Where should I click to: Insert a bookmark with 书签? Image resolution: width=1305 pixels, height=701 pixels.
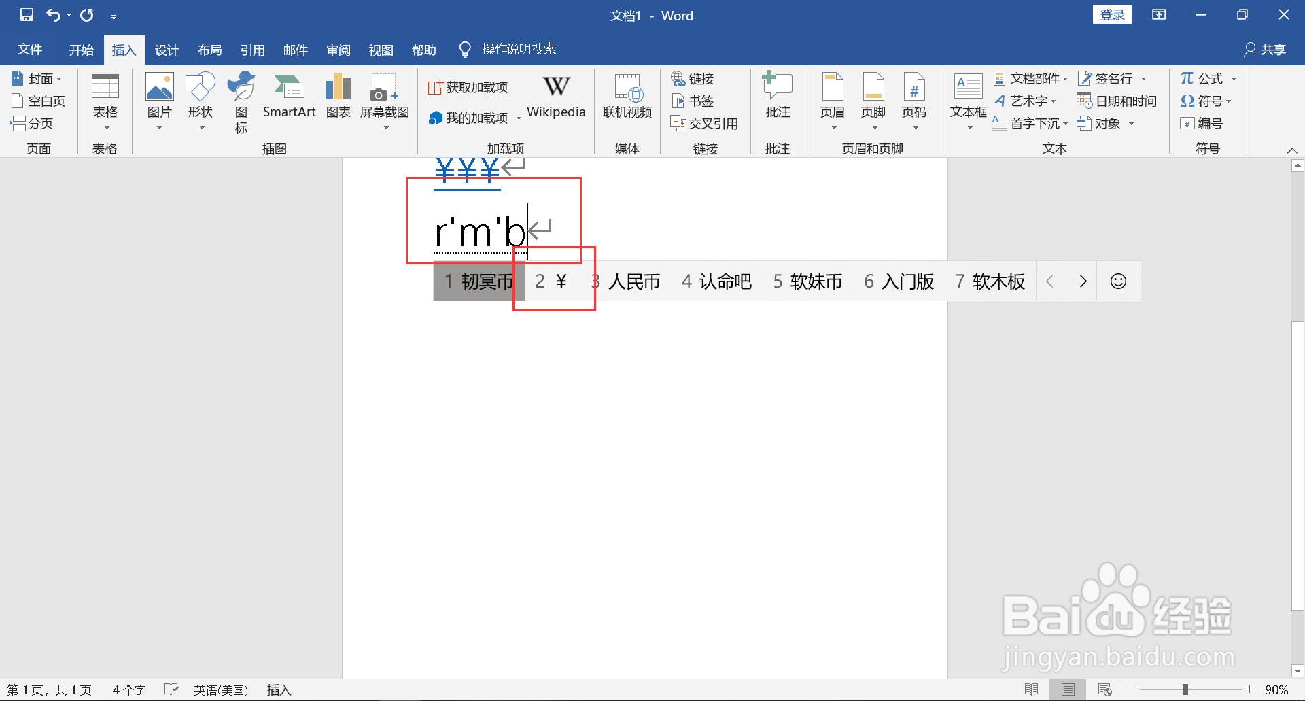[693, 101]
